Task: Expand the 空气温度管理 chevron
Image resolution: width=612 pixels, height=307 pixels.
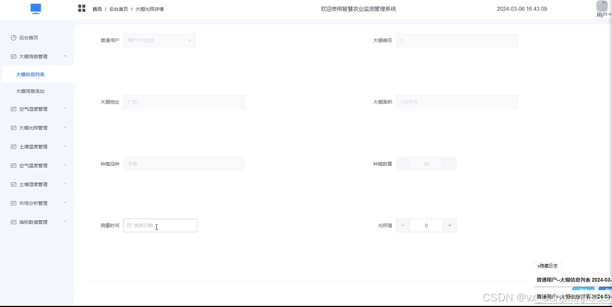Action: [x=65, y=165]
